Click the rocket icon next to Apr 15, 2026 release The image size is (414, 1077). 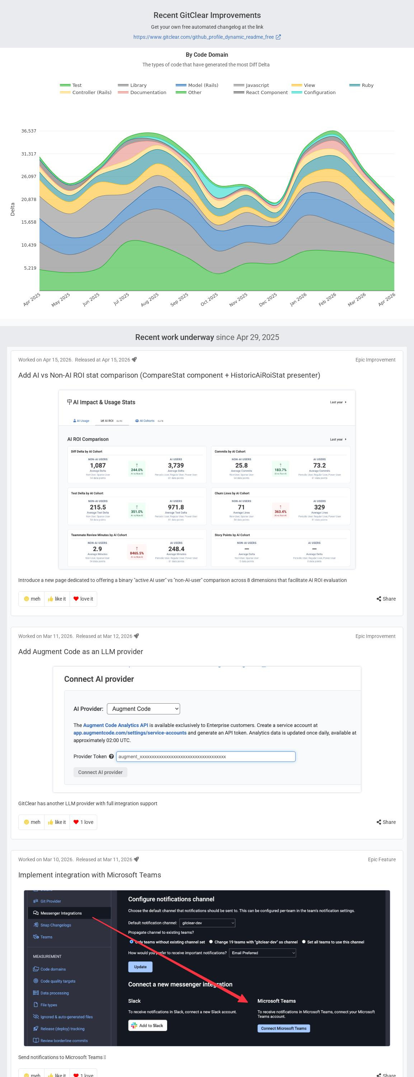[134, 360]
